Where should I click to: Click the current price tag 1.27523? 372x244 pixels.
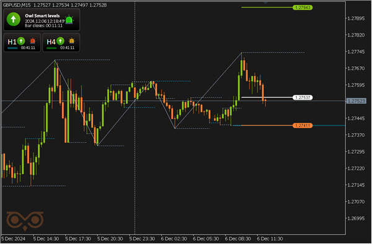(x=356, y=101)
